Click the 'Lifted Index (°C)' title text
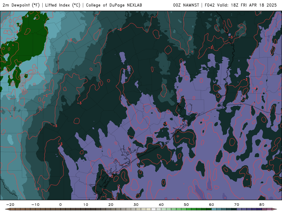The image size is (282, 211). (x=63, y=5)
